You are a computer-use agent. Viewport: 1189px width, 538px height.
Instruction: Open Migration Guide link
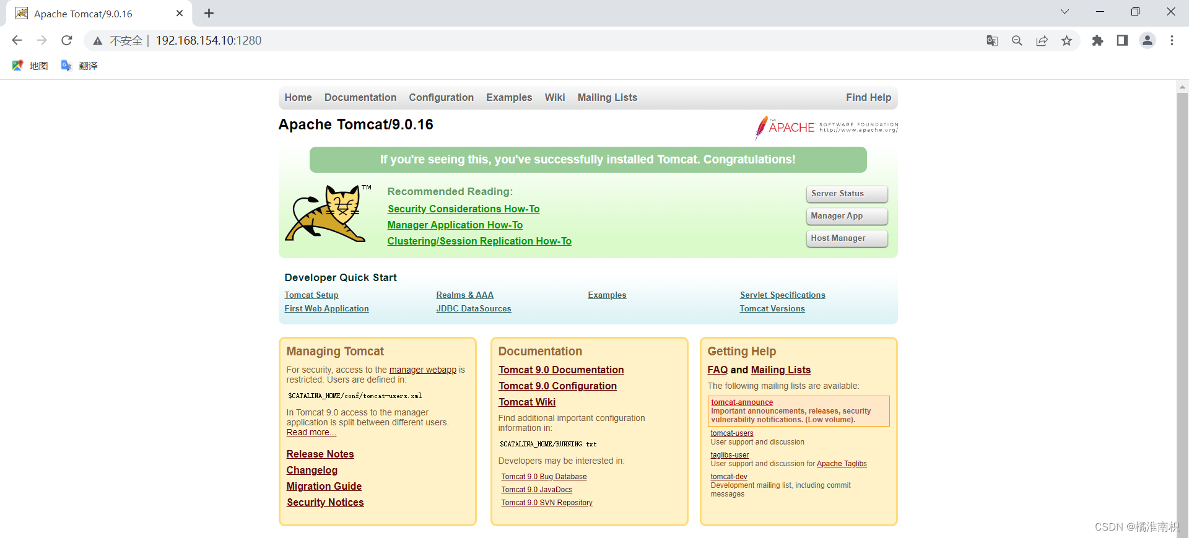coord(324,486)
